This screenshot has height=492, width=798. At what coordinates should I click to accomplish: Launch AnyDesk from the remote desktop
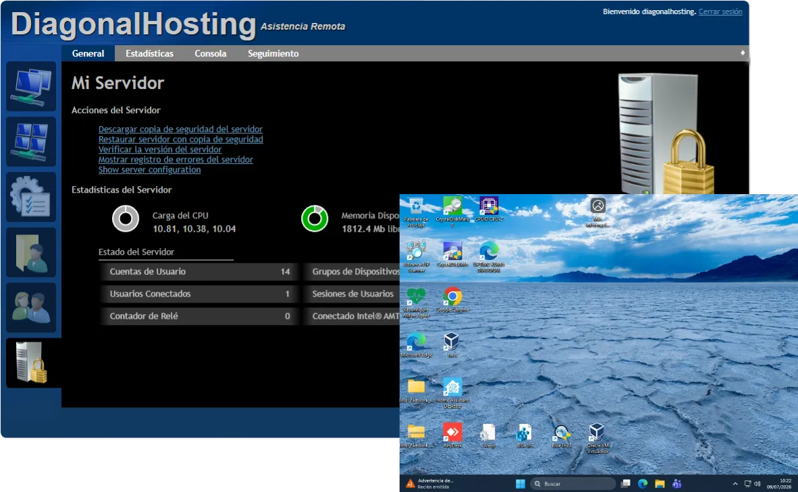click(452, 435)
